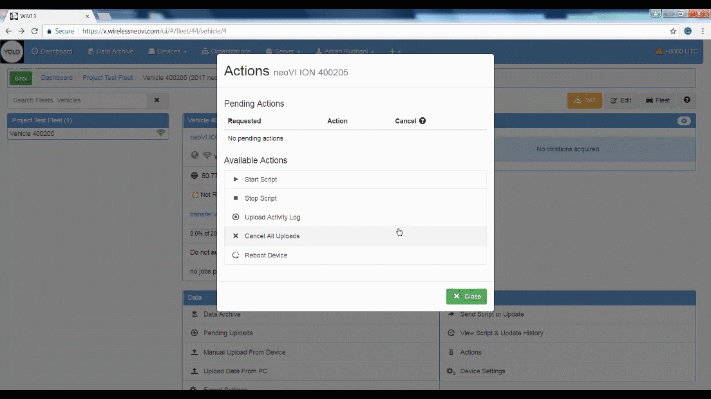711x399 pixels.
Task: Clear the fleet search with the X
Action: 157,100
